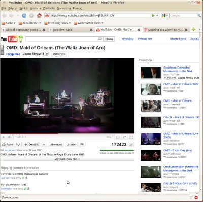Open a new tab with plus icon
The width and height of the screenshot is (203, 202).
[193, 30]
